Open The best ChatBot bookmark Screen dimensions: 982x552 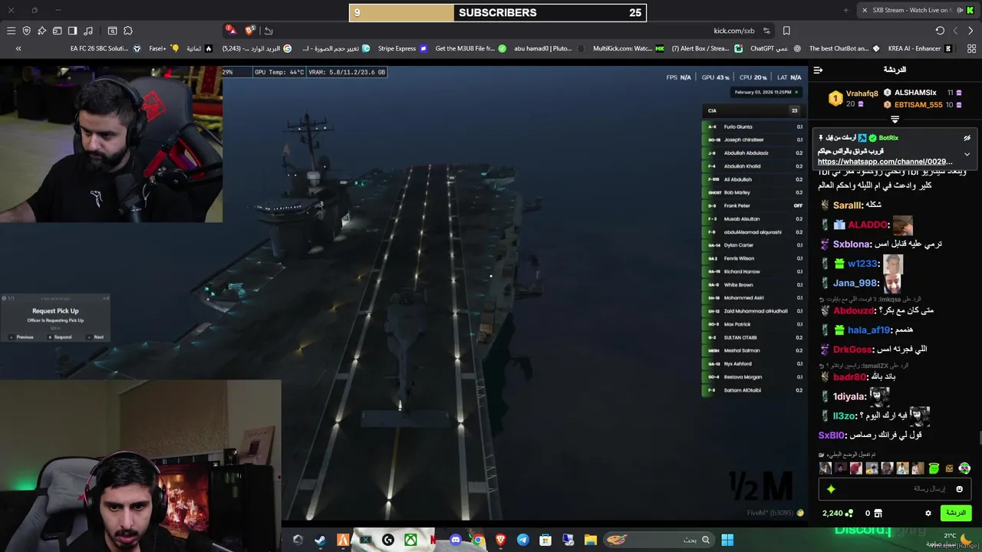coord(844,48)
